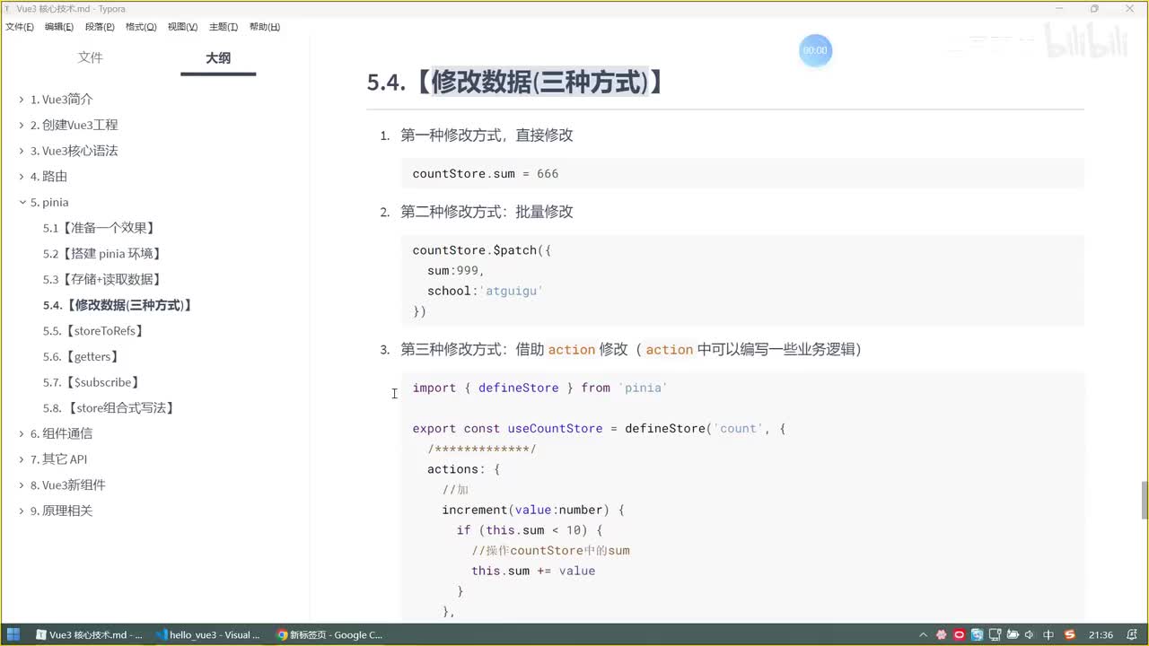Go to 5.1【准备一个效果】in outline
The image size is (1149, 646).
99,228
